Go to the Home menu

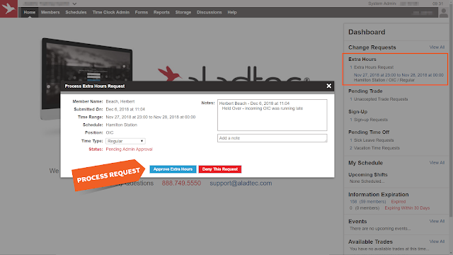pos(30,13)
